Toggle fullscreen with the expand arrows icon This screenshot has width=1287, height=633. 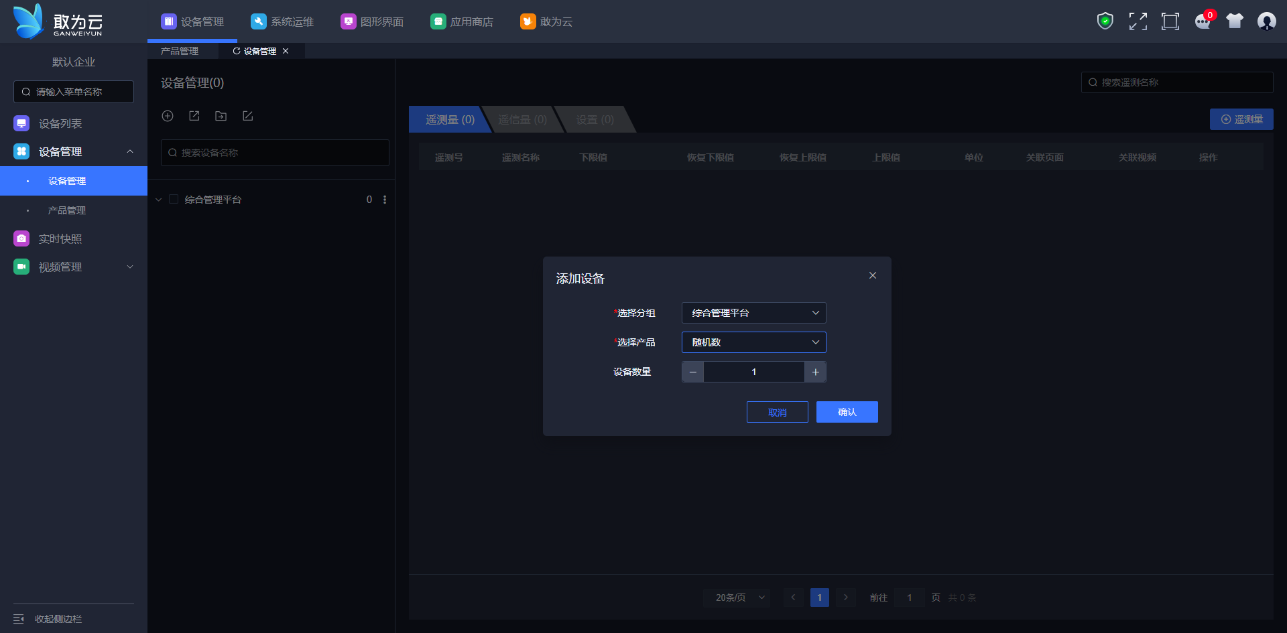click(x=1138, y=21)
